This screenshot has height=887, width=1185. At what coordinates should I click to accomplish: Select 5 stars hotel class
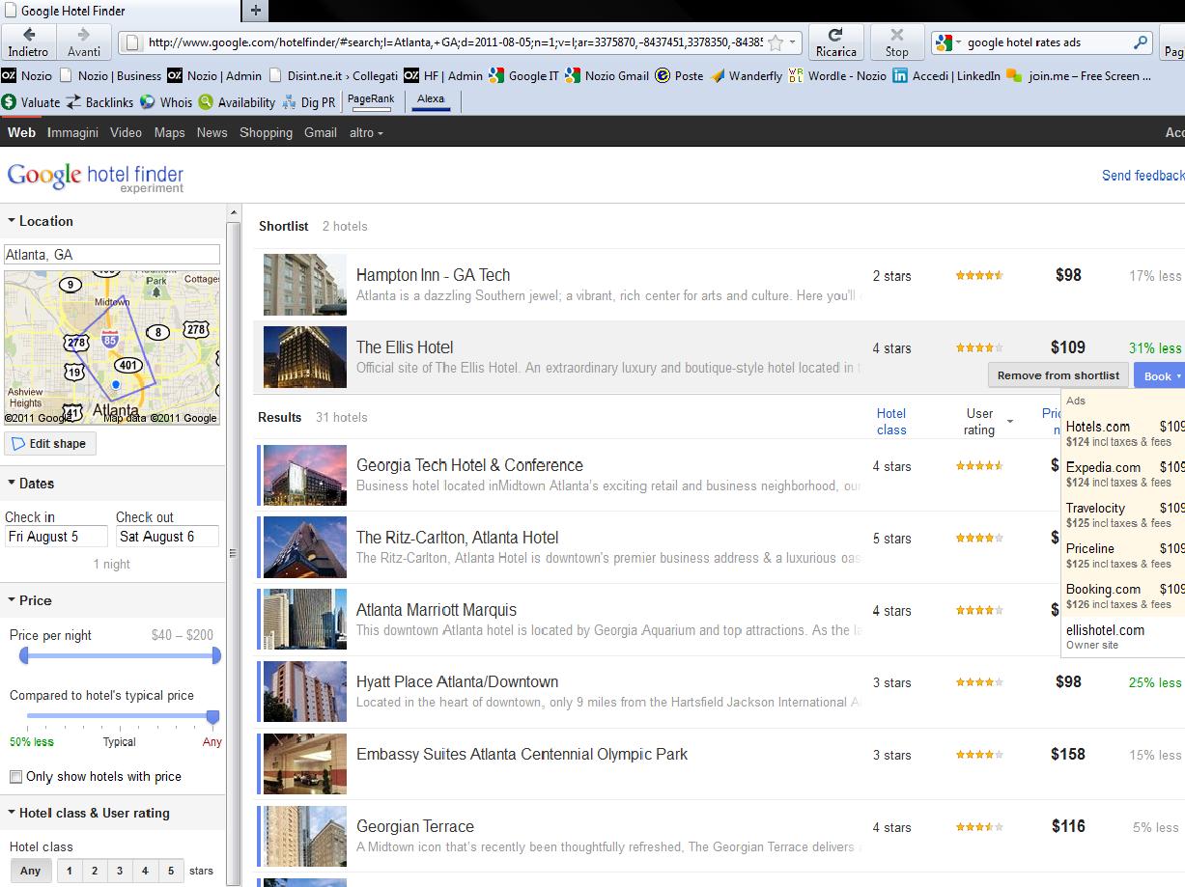point(170,871)
